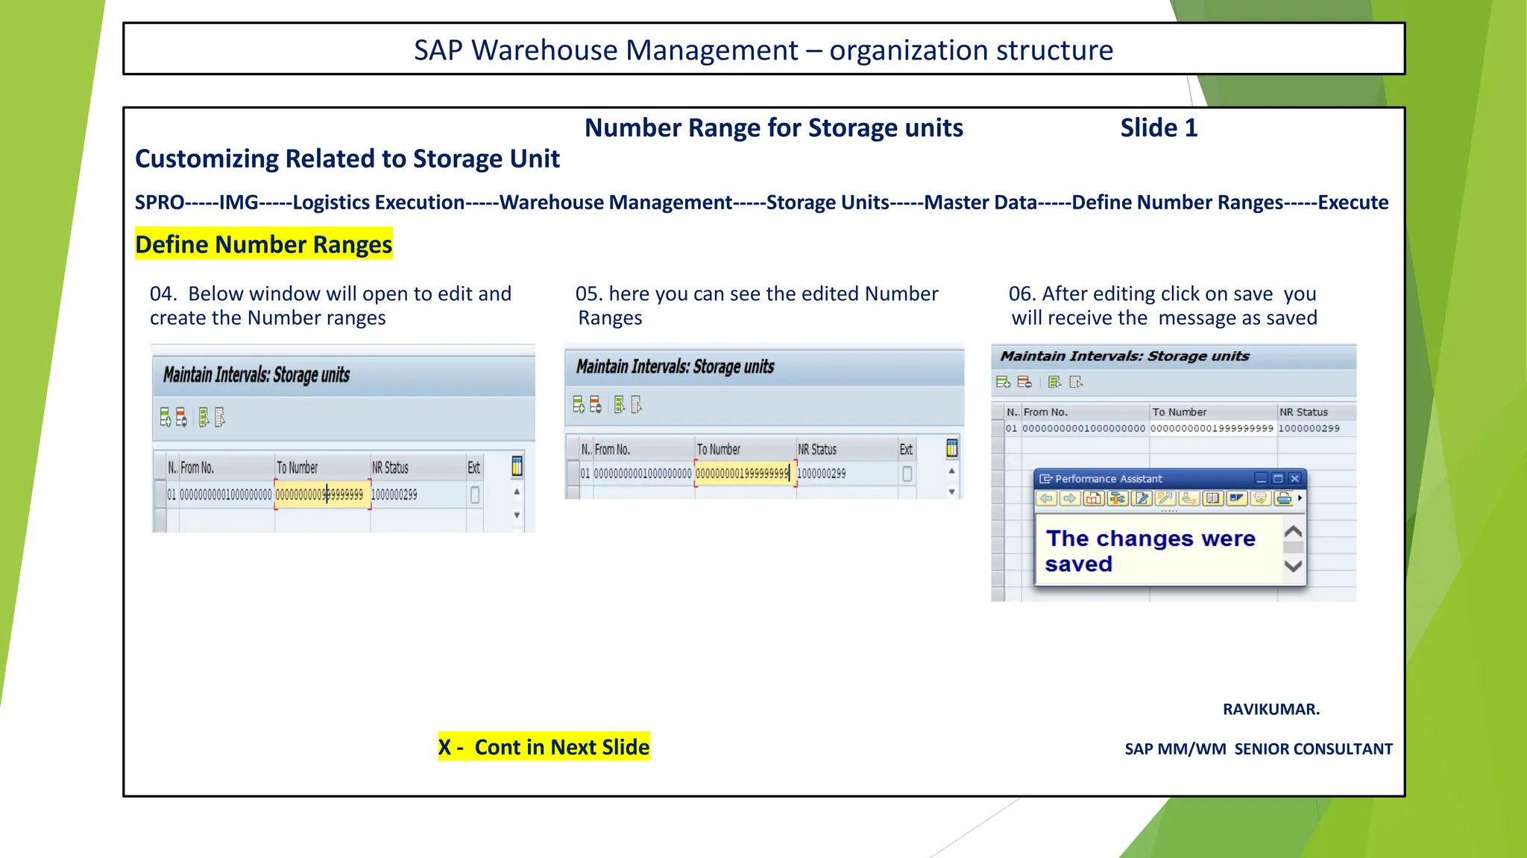Screen dimensions: 1527x858
Task: Click Insert Line icon in step 06 window
Action: tap(1004, 382)
